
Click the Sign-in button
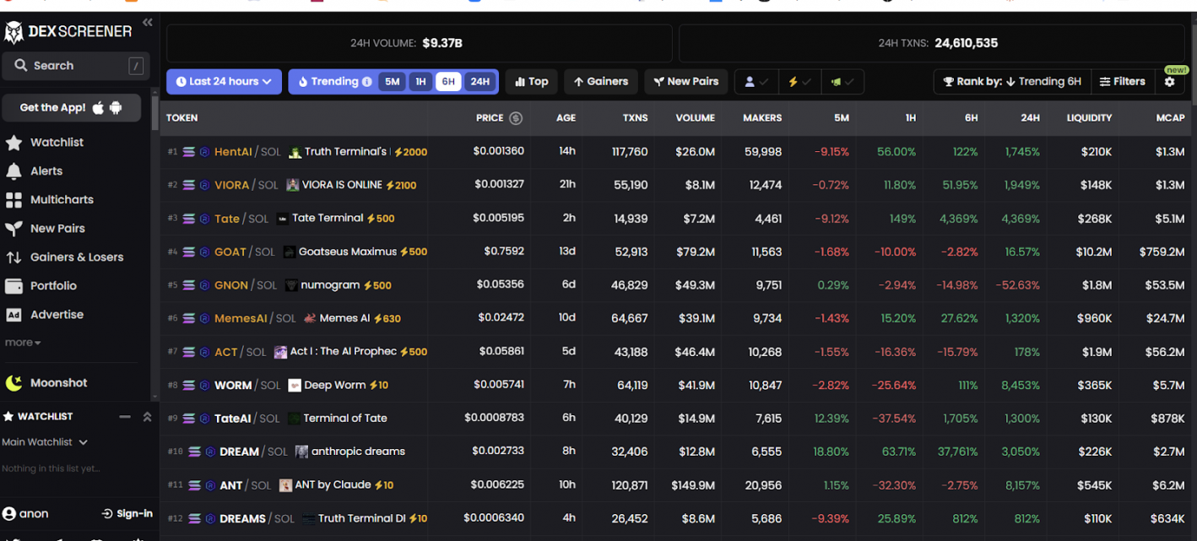[127, 513]
